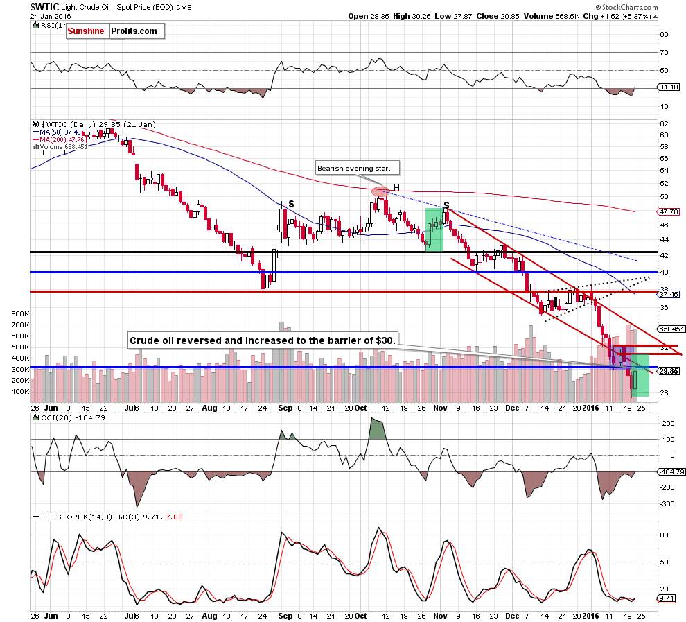Click the 800K label on the volume scale

[x=21, y=314]
